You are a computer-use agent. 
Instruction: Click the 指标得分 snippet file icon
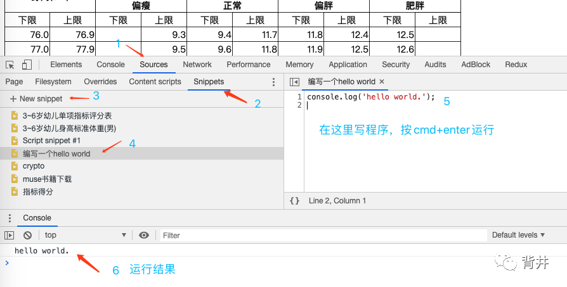pos(15,192)
